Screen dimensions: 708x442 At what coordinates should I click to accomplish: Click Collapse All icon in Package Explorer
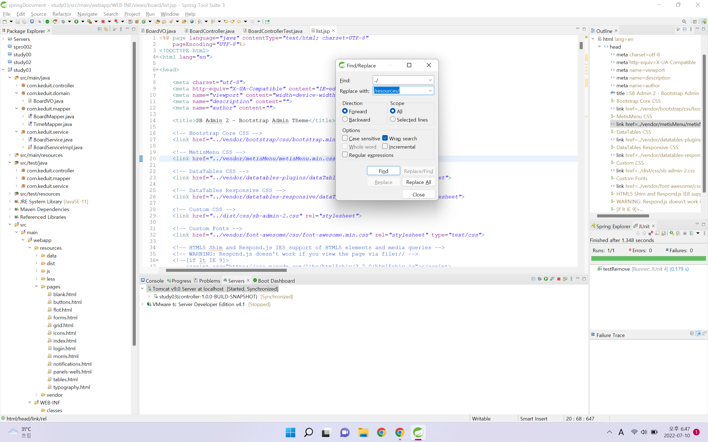pyautogui.click(x=100, y=29)
